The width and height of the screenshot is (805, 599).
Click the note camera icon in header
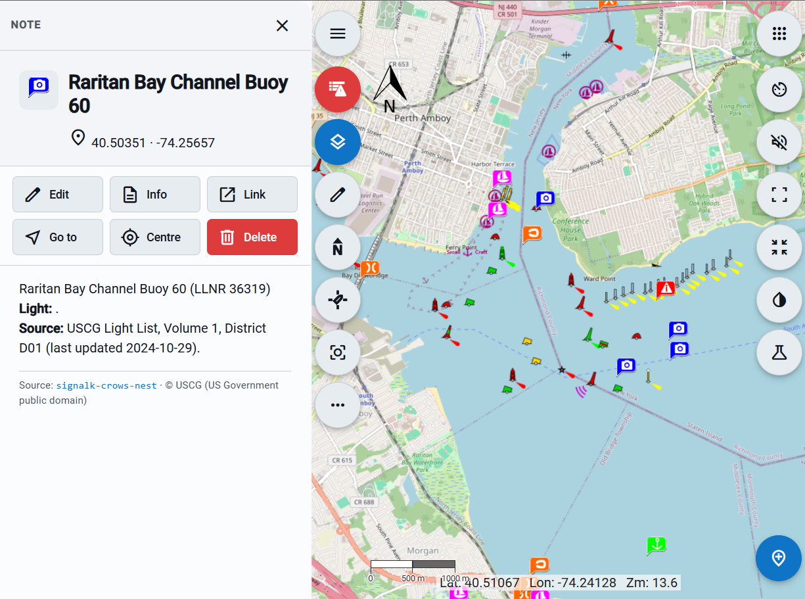[39, 90]
